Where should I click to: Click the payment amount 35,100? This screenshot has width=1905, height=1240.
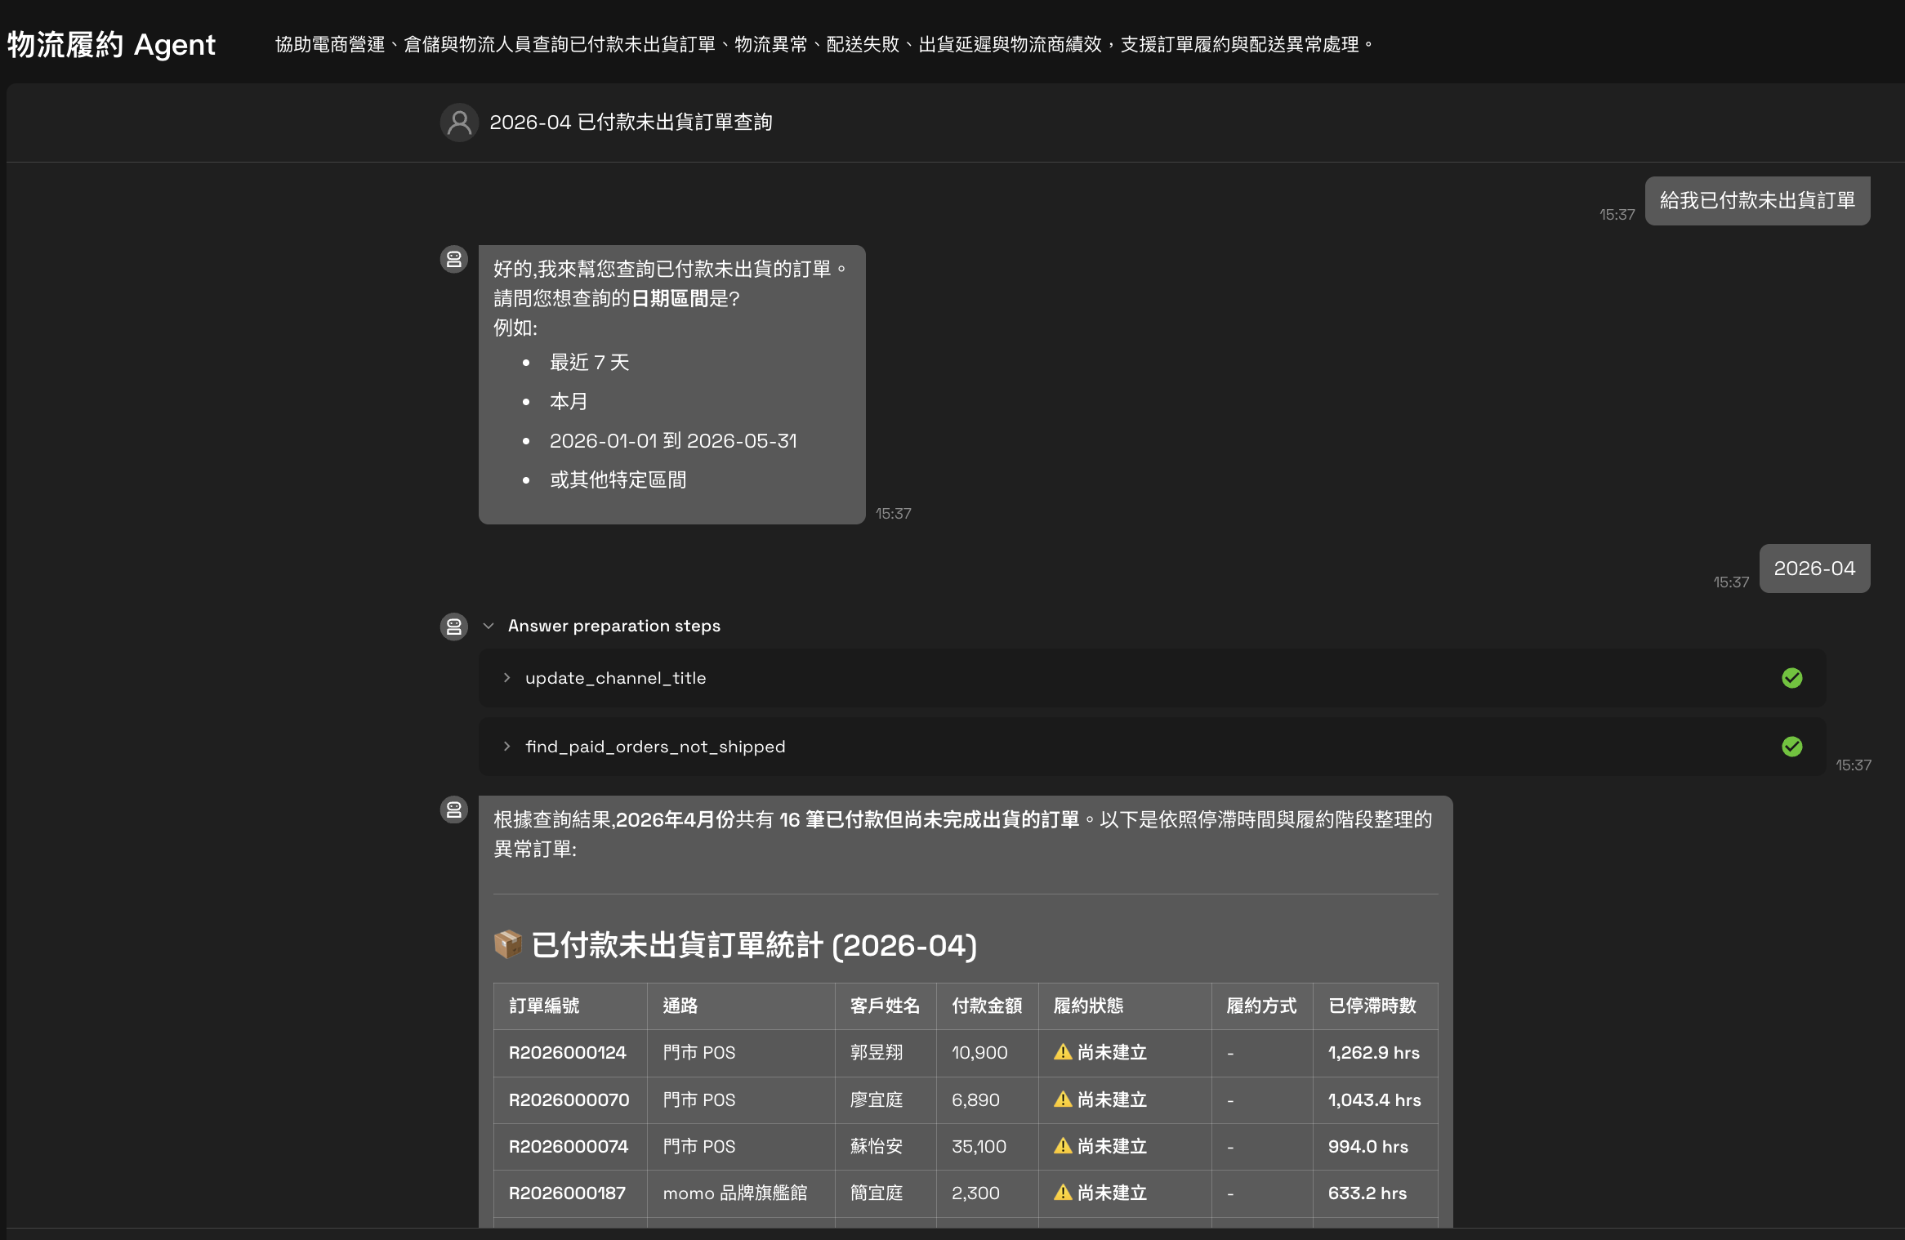click(979, 1146)
